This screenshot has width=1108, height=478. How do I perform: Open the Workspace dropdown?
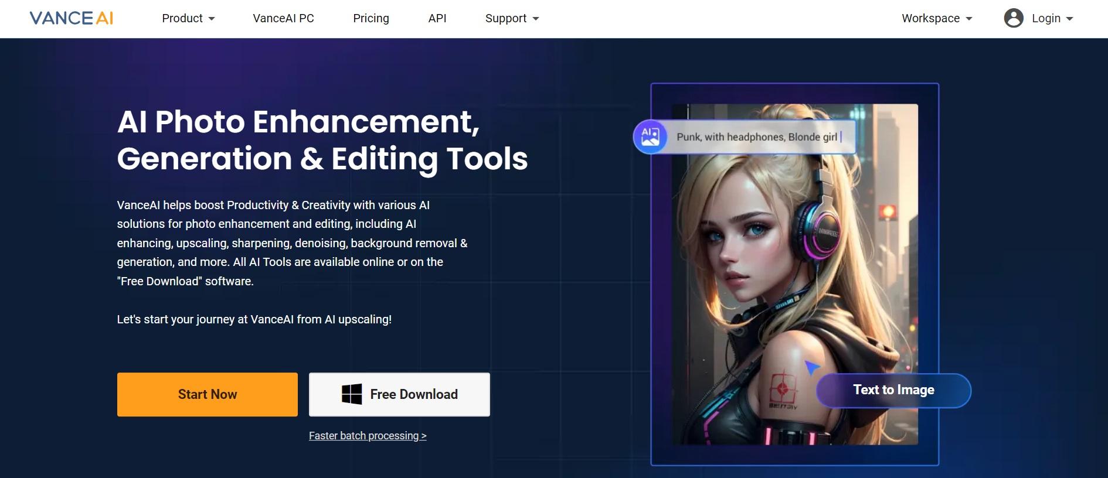coord(937,18)
